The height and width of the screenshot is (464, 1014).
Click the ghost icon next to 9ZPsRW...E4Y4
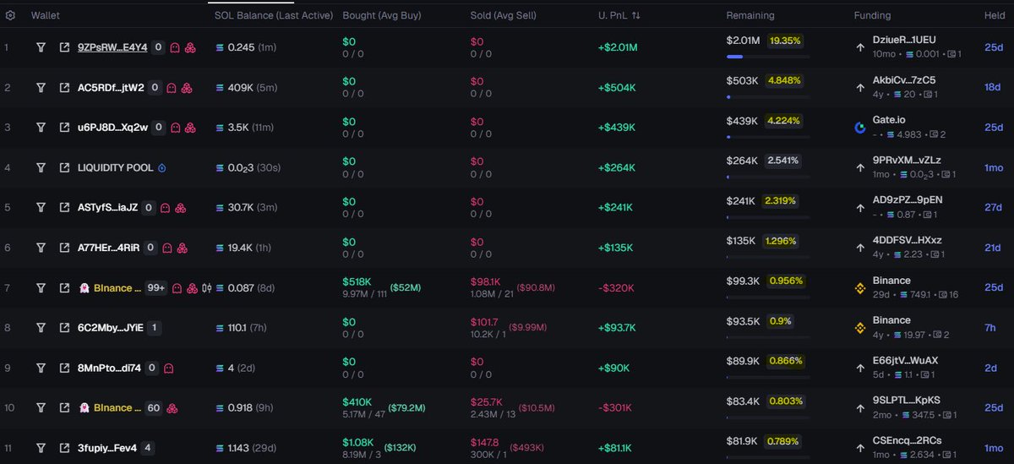[175, 48]
